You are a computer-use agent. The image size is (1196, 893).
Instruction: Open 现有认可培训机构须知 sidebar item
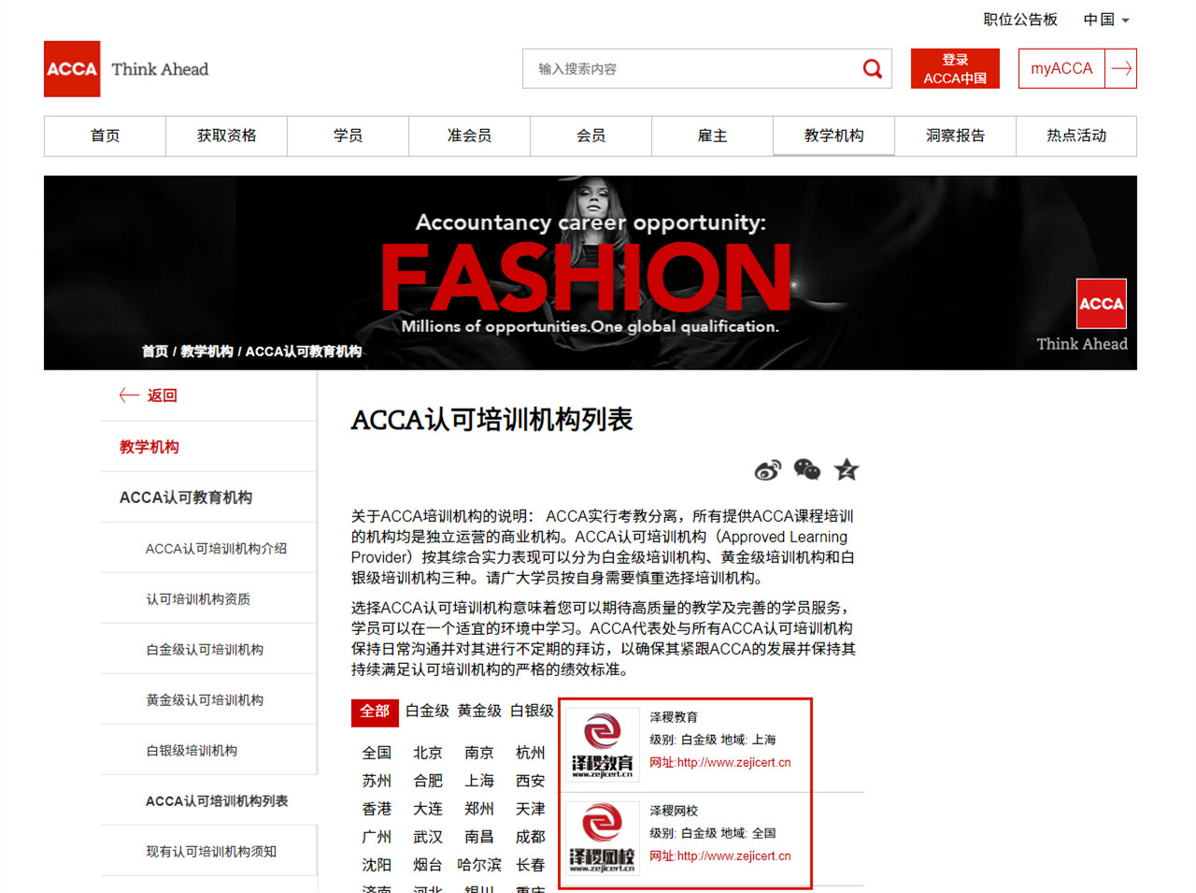click(211, 852)
